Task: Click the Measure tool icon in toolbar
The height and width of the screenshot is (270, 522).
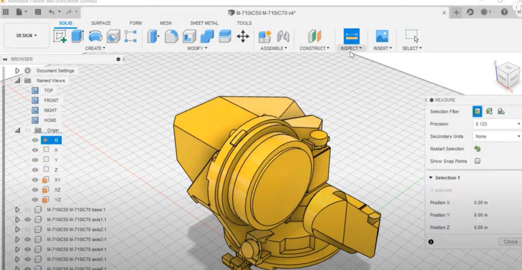Action: 352,37
